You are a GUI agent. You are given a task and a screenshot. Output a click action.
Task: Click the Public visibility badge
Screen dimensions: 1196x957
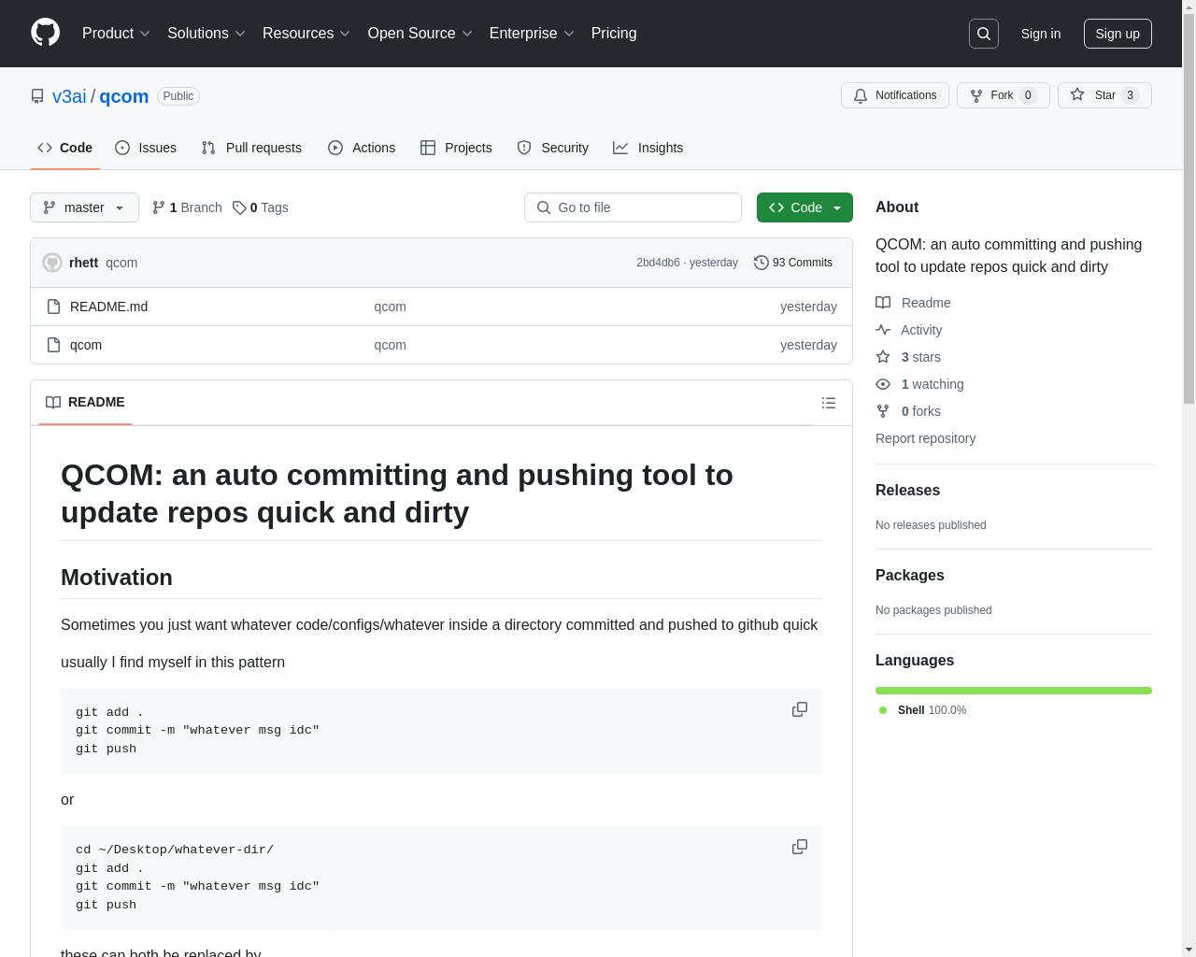click(x=178, y=96)
